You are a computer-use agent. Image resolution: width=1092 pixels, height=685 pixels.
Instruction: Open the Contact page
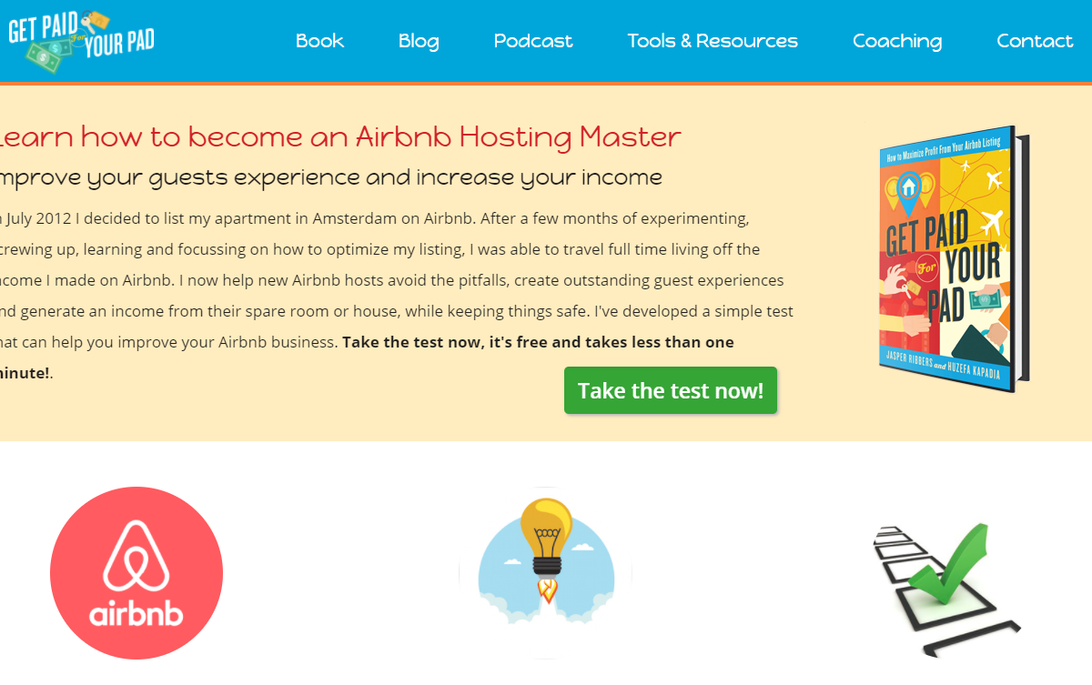tap(1035, 41)
